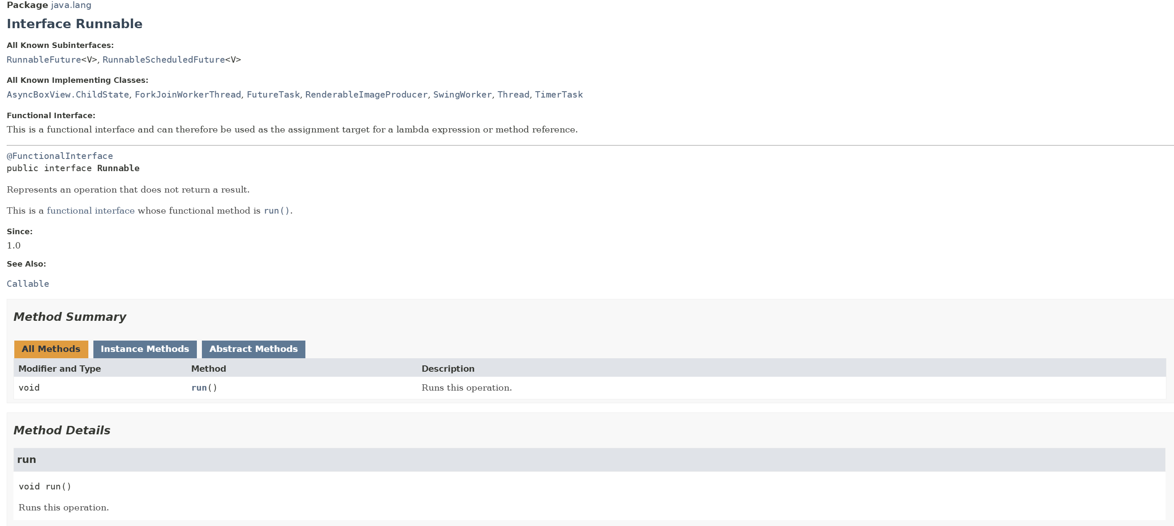Open the FutureTask class link

273,95
